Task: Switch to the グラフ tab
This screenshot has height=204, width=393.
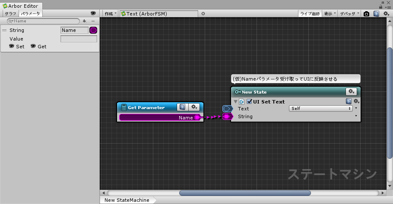Action: (10, 13)
